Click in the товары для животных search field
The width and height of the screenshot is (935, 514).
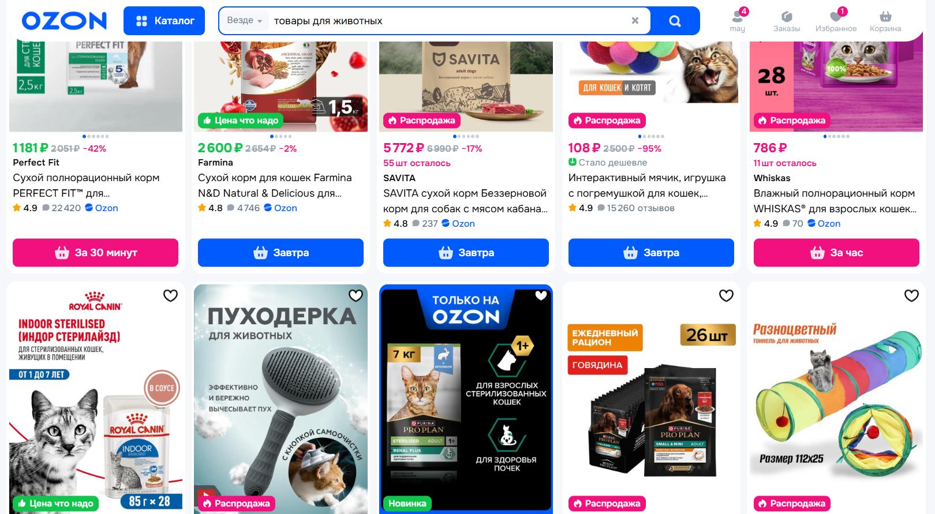[444, 21]
